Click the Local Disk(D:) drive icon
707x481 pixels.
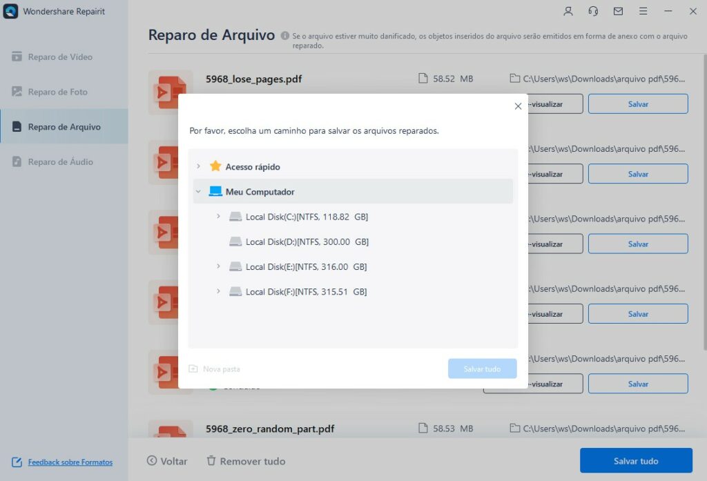tap(235, 242)
